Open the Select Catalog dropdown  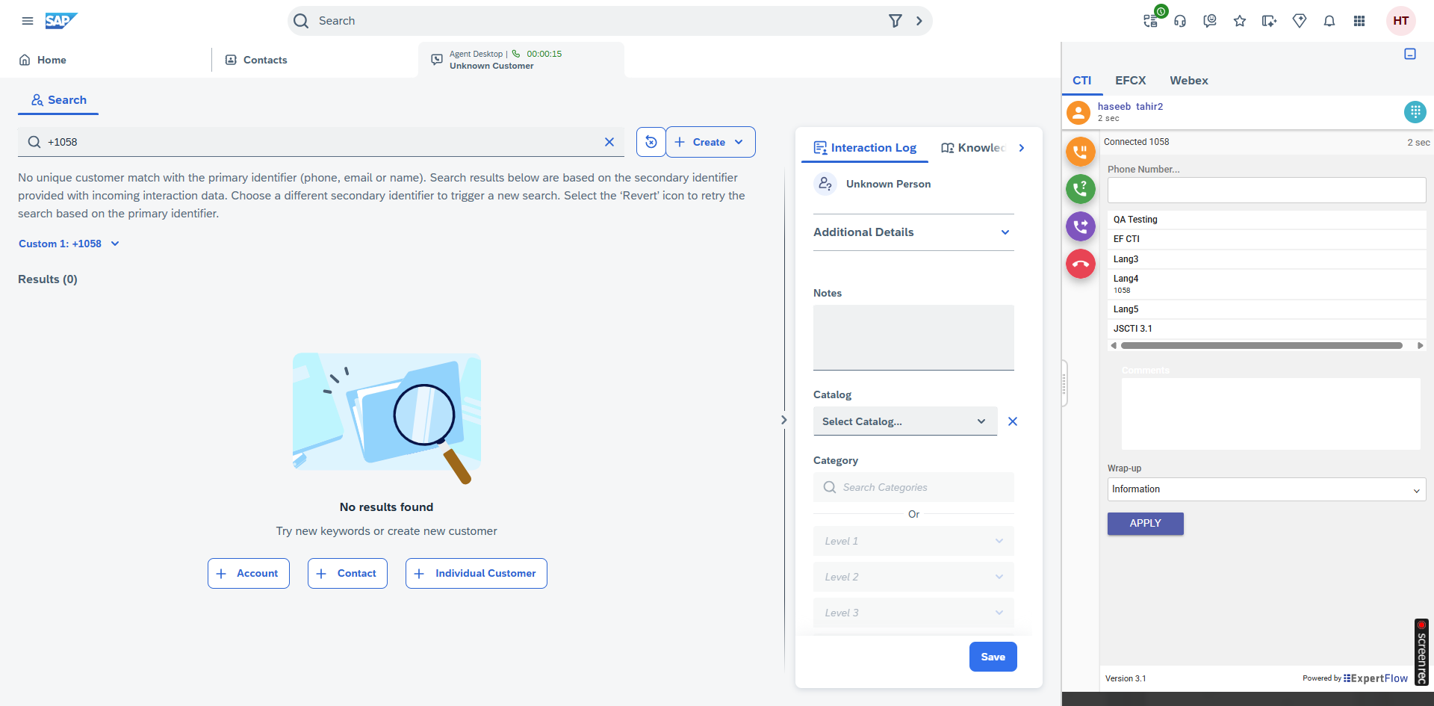click(904, 421)
